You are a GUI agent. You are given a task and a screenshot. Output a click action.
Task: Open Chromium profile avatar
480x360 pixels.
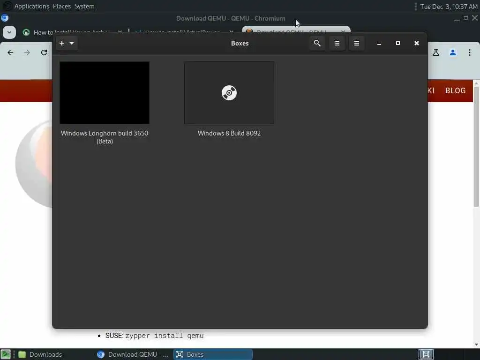453,52
